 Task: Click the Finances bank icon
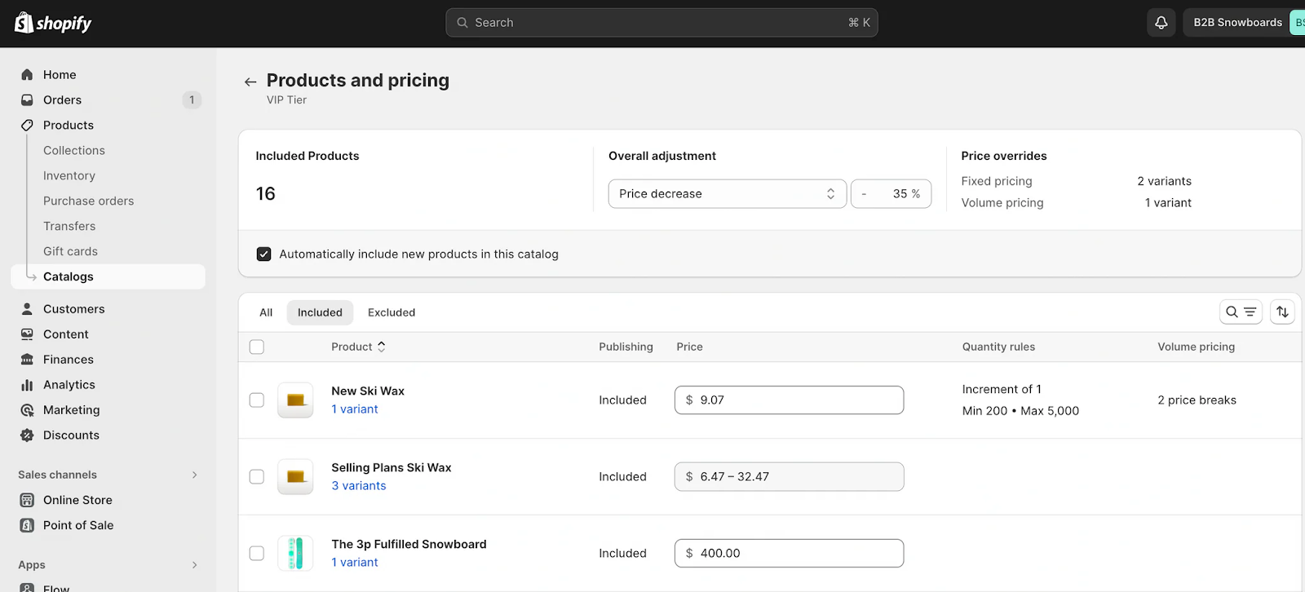[27, 360]
